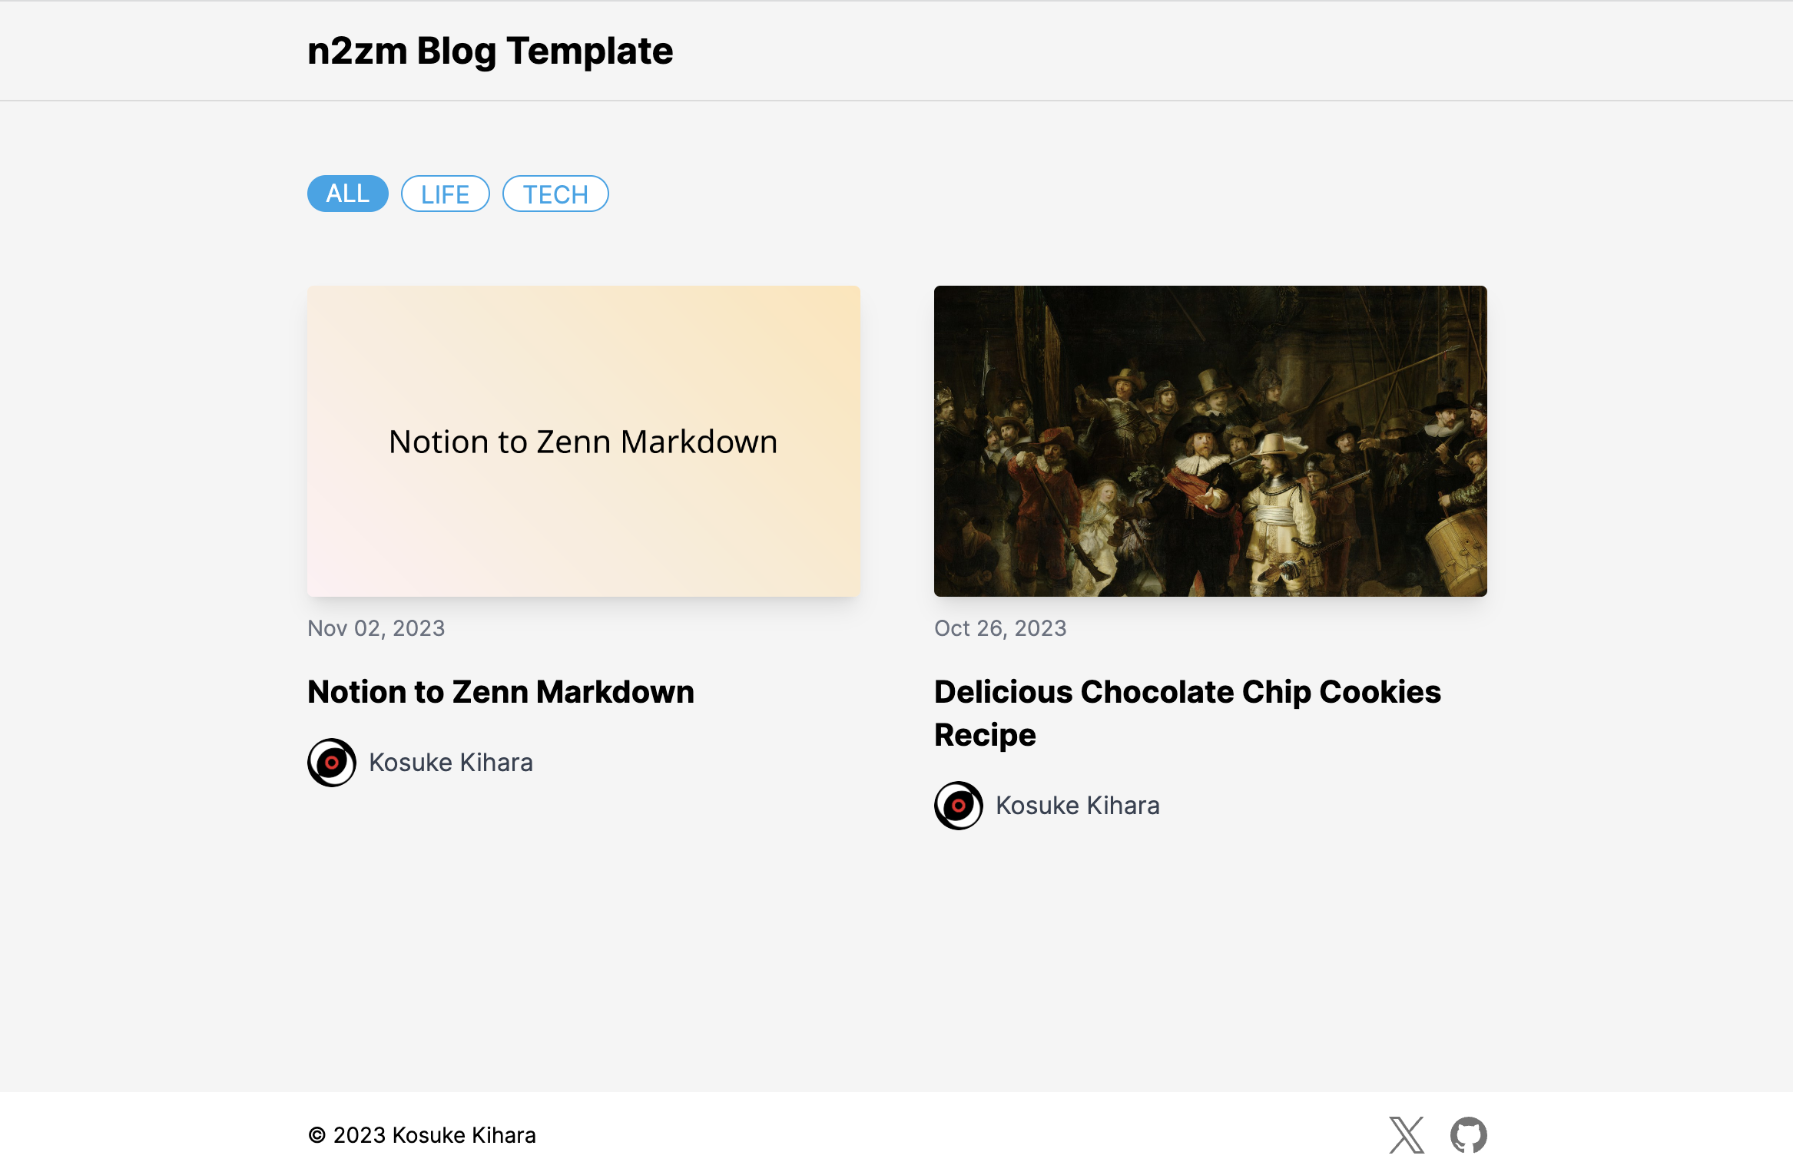Click author avatar under Chocolate Chip Cookies post
This screenshot has width=1793, height=1172.
click(959, 806)
